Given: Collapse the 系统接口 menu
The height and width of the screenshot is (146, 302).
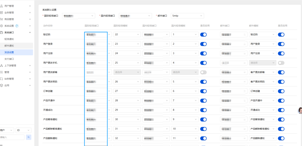Looking at the screenshot, I should click(17, 32).
